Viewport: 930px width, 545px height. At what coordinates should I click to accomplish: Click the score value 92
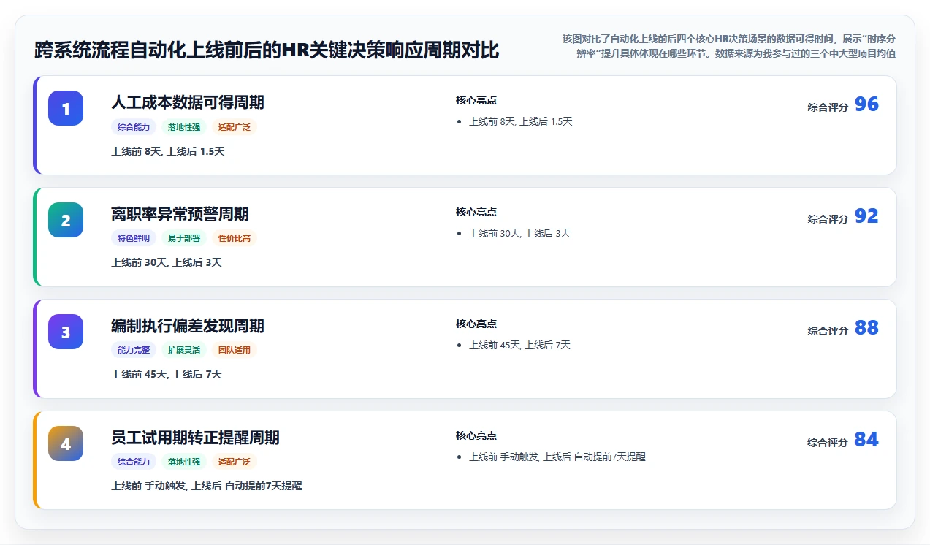point(866,216)
